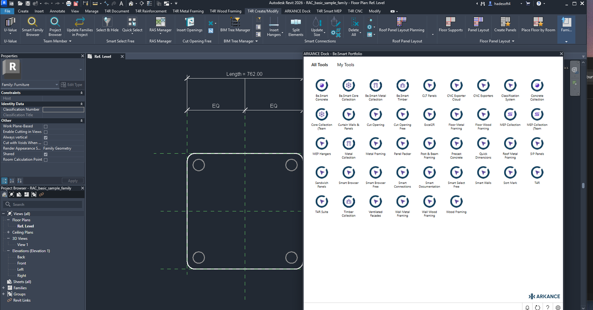The image size is (593, 310).
Task: Launch Quick Dimensions tool
Action: (x=483, y=148)
